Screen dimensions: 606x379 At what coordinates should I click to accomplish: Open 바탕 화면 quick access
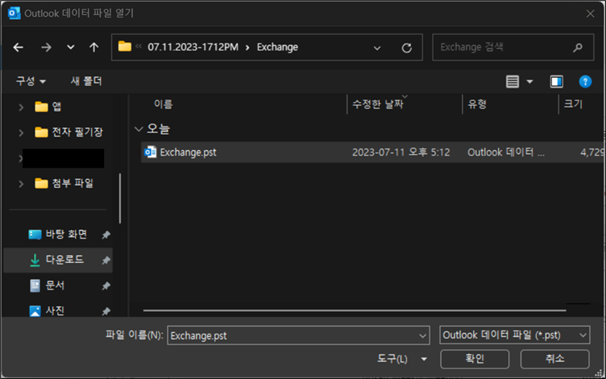click(x=58, y=234)
